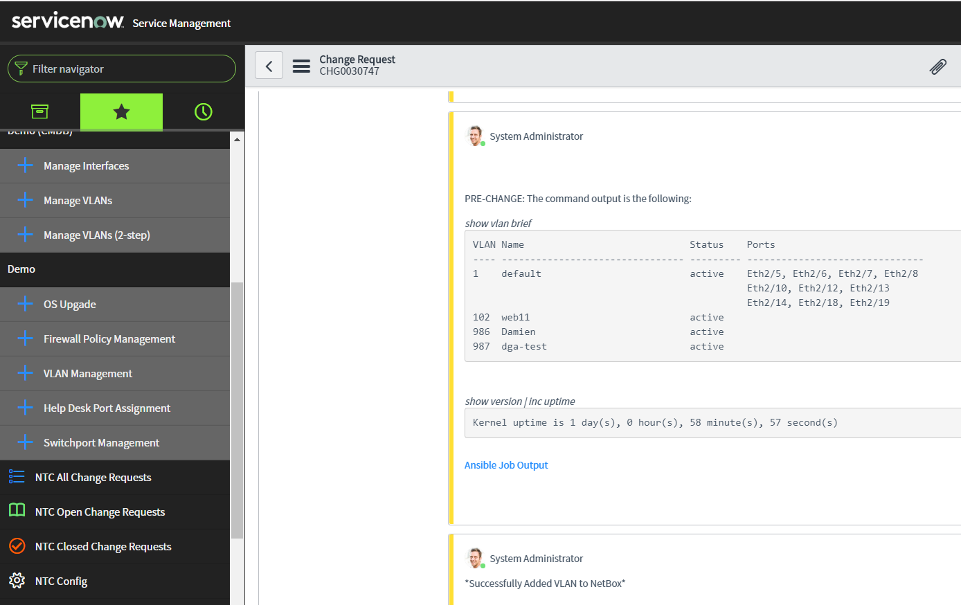Screen dimensions: 961x605
Task: Click the filter funnel icon in navigator
Action: (x=21, y=69)
